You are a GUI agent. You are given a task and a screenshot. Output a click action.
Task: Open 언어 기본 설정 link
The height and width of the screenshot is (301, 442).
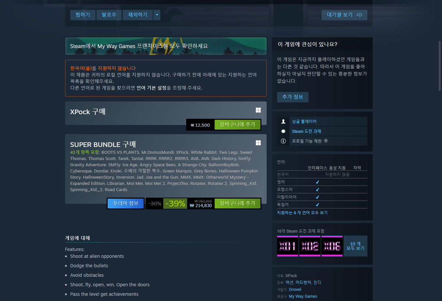click(151, 88)
